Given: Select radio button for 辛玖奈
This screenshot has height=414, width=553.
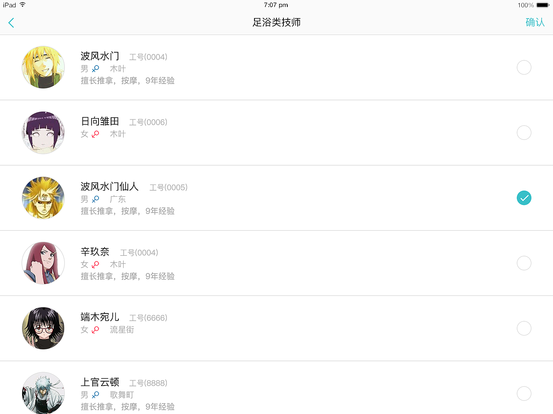Looking at the screenshot, I should 524,263.
